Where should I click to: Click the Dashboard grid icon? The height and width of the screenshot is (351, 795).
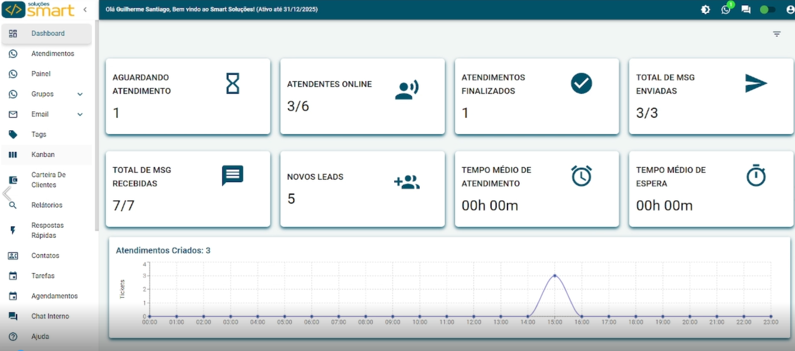point(13,34)
